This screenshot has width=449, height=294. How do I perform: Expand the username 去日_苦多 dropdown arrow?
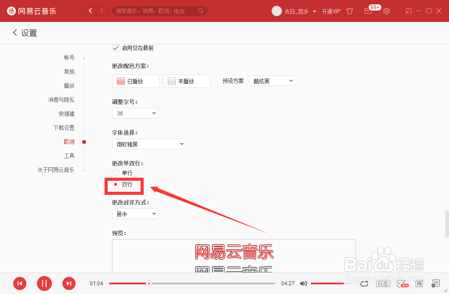(315, 11)
